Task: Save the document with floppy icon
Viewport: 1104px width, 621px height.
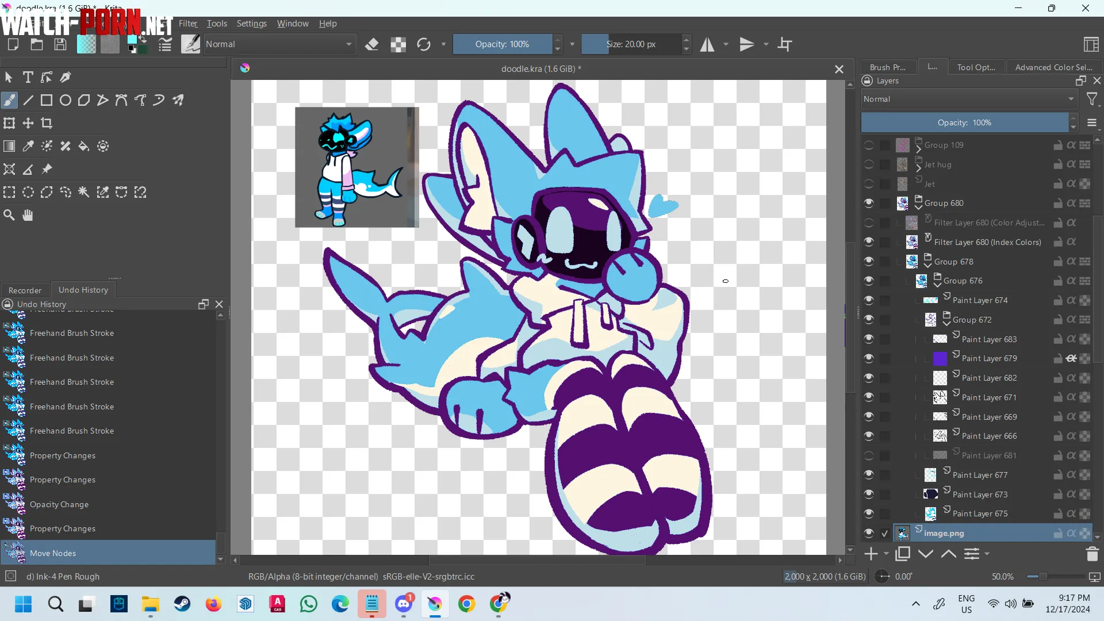Action: [x=60, y=44]
